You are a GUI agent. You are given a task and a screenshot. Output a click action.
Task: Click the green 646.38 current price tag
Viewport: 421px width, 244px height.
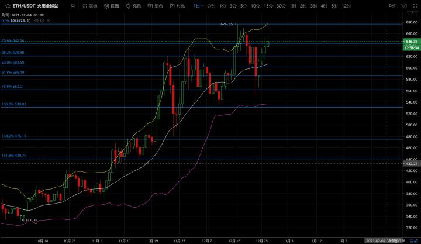pos(412,42)
